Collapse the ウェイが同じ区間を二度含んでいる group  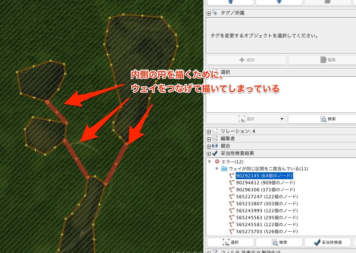[x=217, y=169]
